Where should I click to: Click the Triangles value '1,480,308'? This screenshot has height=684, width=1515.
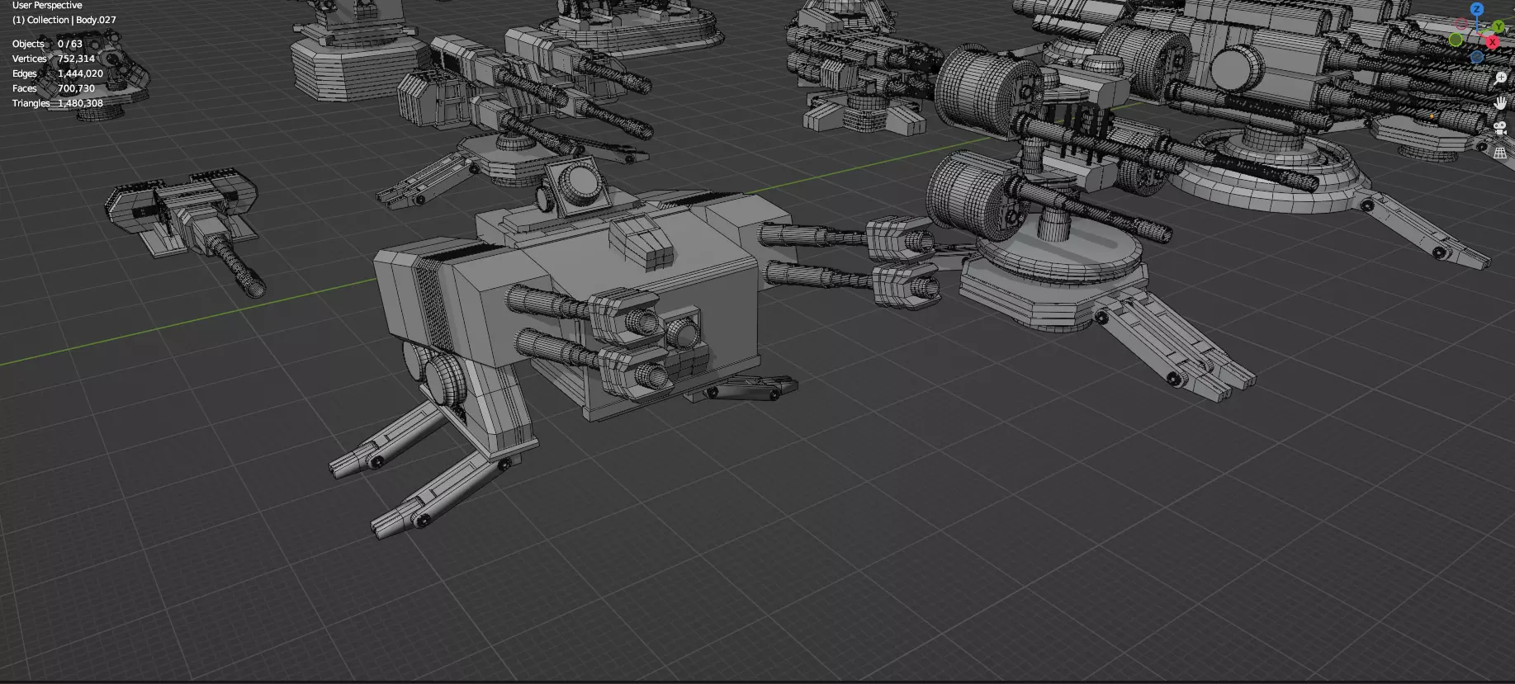80,103
